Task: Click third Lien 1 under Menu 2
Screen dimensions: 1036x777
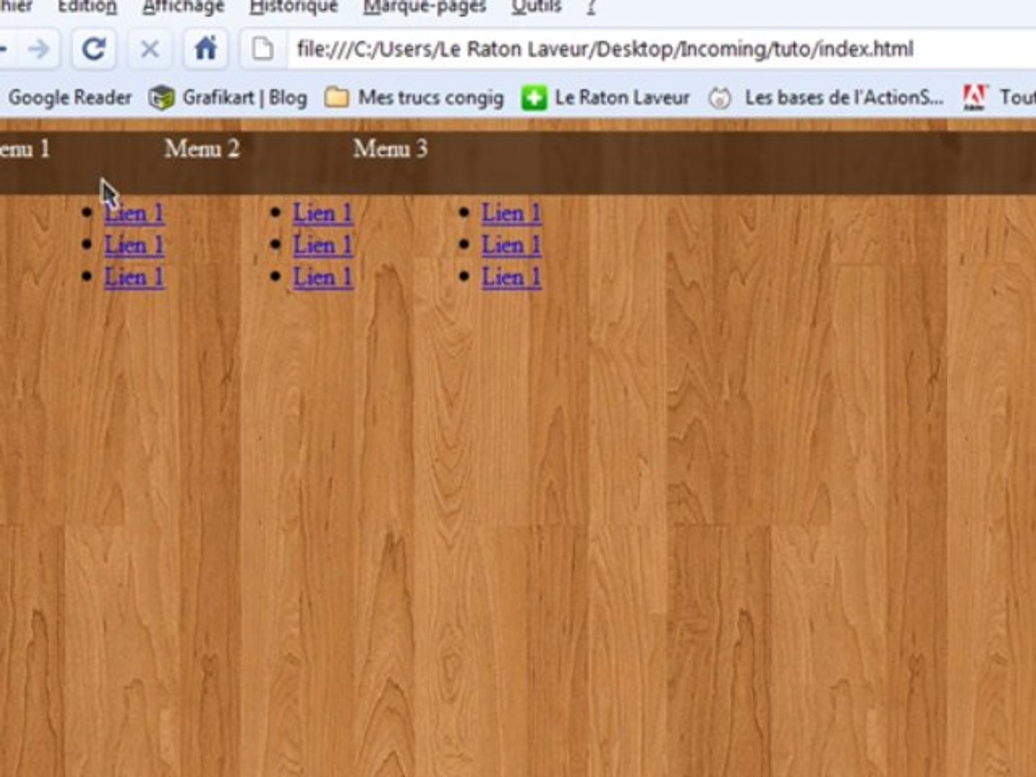Action: 323,277
